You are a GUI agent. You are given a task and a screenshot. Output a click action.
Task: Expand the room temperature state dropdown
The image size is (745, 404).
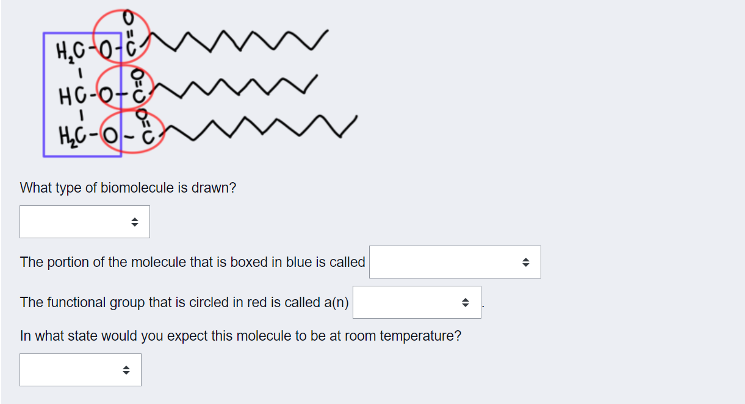pyautogui.click(x=81, y=370)
